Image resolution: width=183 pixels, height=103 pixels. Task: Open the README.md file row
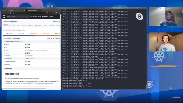(x=31, y=59)
